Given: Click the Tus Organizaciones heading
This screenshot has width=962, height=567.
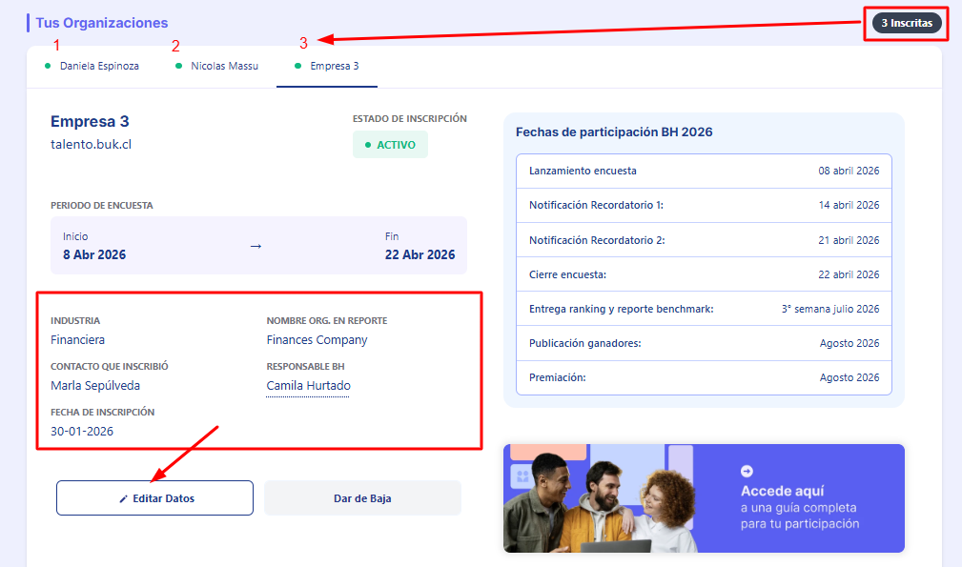Looking at the screenshot, I should [x=101, y=23].
